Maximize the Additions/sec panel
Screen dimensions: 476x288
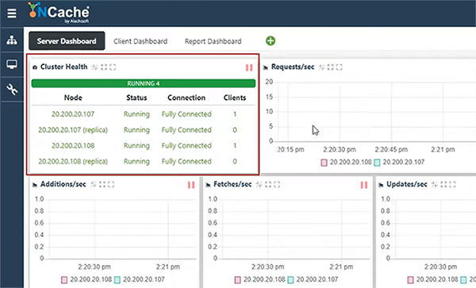[111, 184]
